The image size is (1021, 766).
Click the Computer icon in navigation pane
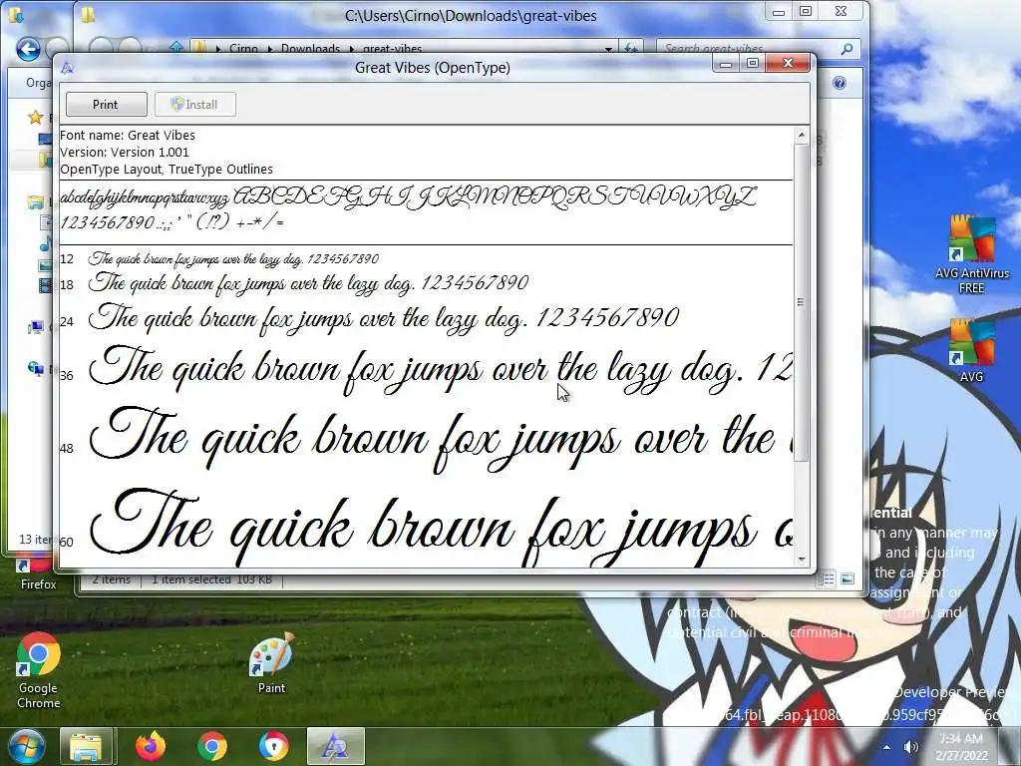tap(35, 327)
